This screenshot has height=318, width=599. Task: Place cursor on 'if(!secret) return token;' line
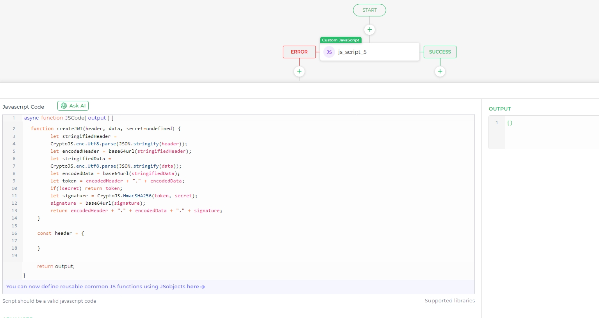tap(86, 188)
